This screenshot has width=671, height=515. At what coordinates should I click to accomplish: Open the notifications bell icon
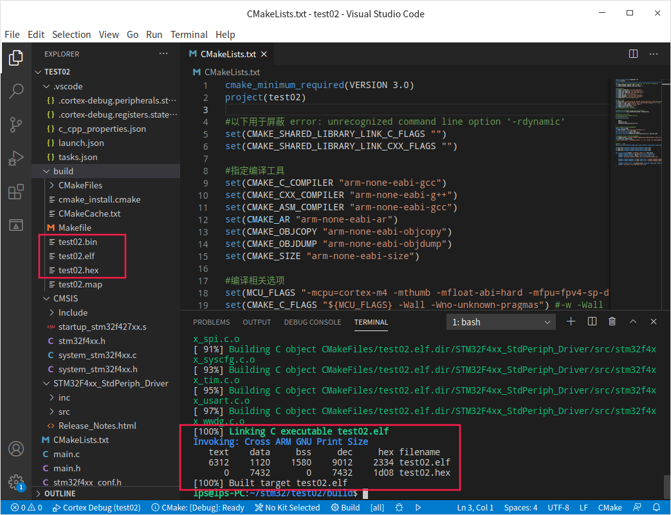[657, 507]
